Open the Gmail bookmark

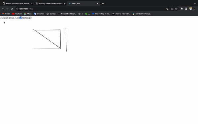click(x=6, y=14)
